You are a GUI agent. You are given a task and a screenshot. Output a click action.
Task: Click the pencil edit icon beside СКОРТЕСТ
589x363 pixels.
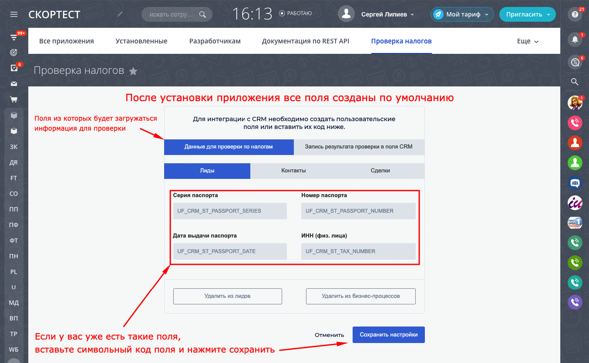pos(120,14)
